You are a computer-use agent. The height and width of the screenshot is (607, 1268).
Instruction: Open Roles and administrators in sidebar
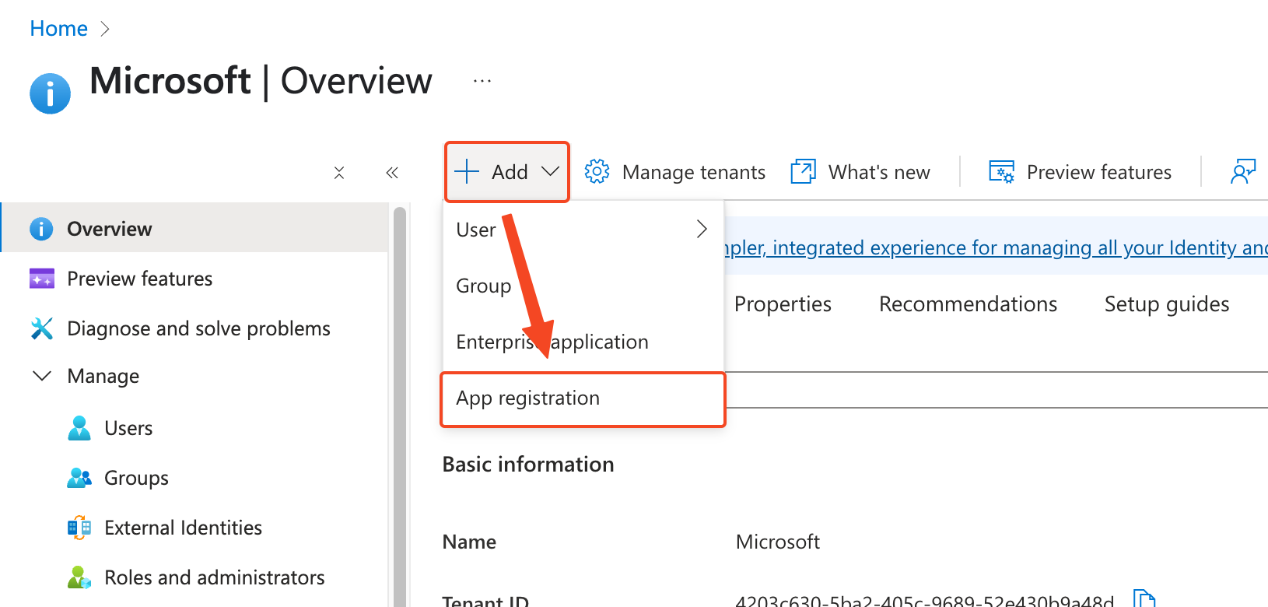click(x=214, y=577)
